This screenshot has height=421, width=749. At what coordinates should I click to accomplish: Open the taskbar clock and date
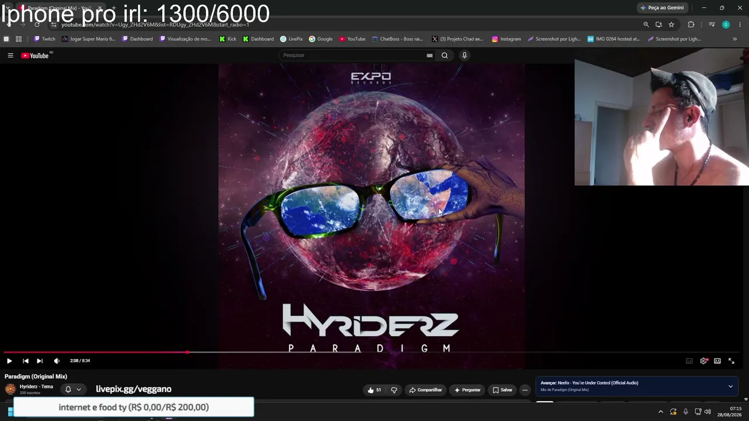point(730,412)
